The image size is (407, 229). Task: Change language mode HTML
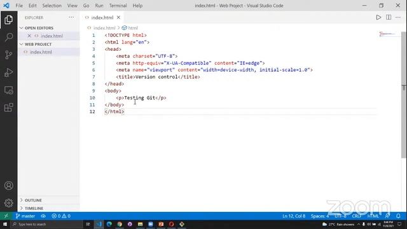(373, 216)
